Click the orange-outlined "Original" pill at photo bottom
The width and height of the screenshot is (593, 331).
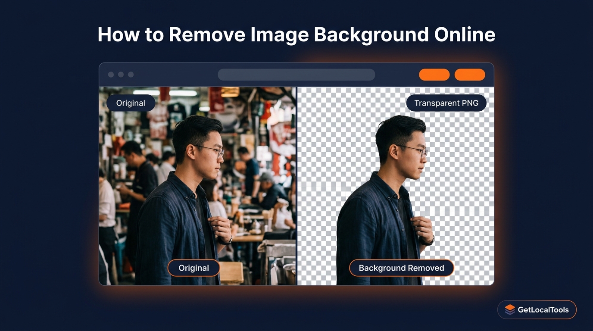[x=194, y=268]
